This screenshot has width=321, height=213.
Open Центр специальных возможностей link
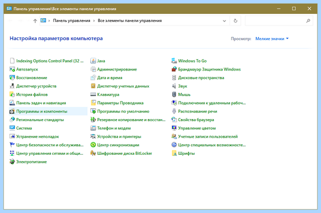(x=212, y=145)
